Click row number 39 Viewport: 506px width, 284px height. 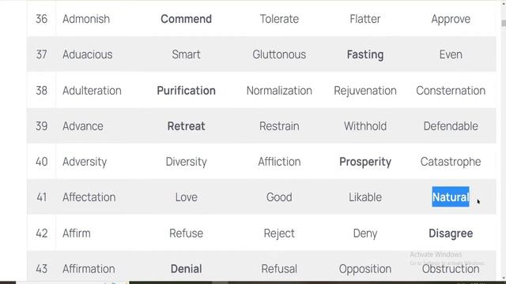pos(42,126)
